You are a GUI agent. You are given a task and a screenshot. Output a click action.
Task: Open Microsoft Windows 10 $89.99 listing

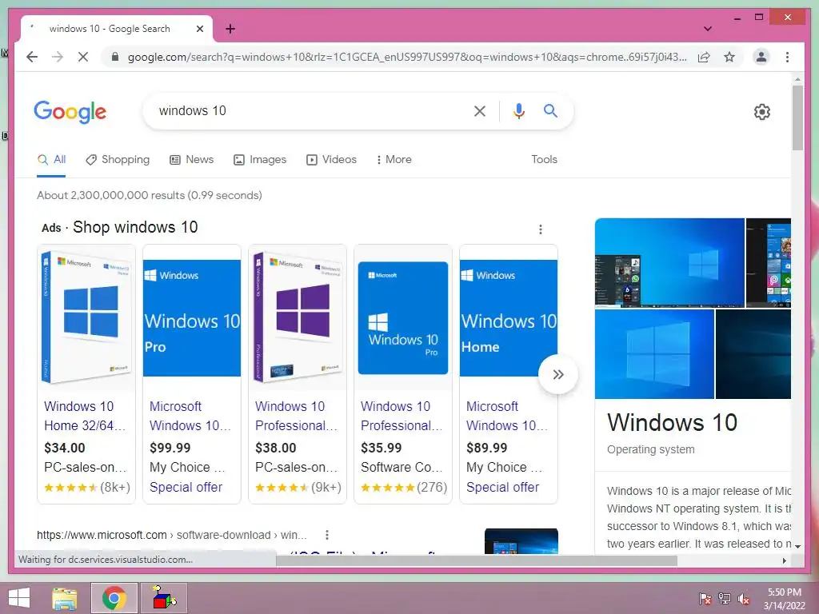507,416
